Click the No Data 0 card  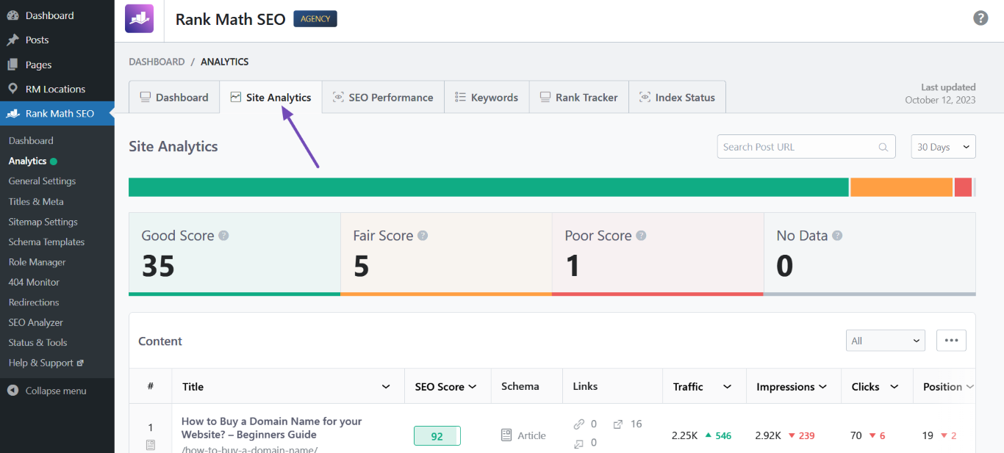click(869, 254)
